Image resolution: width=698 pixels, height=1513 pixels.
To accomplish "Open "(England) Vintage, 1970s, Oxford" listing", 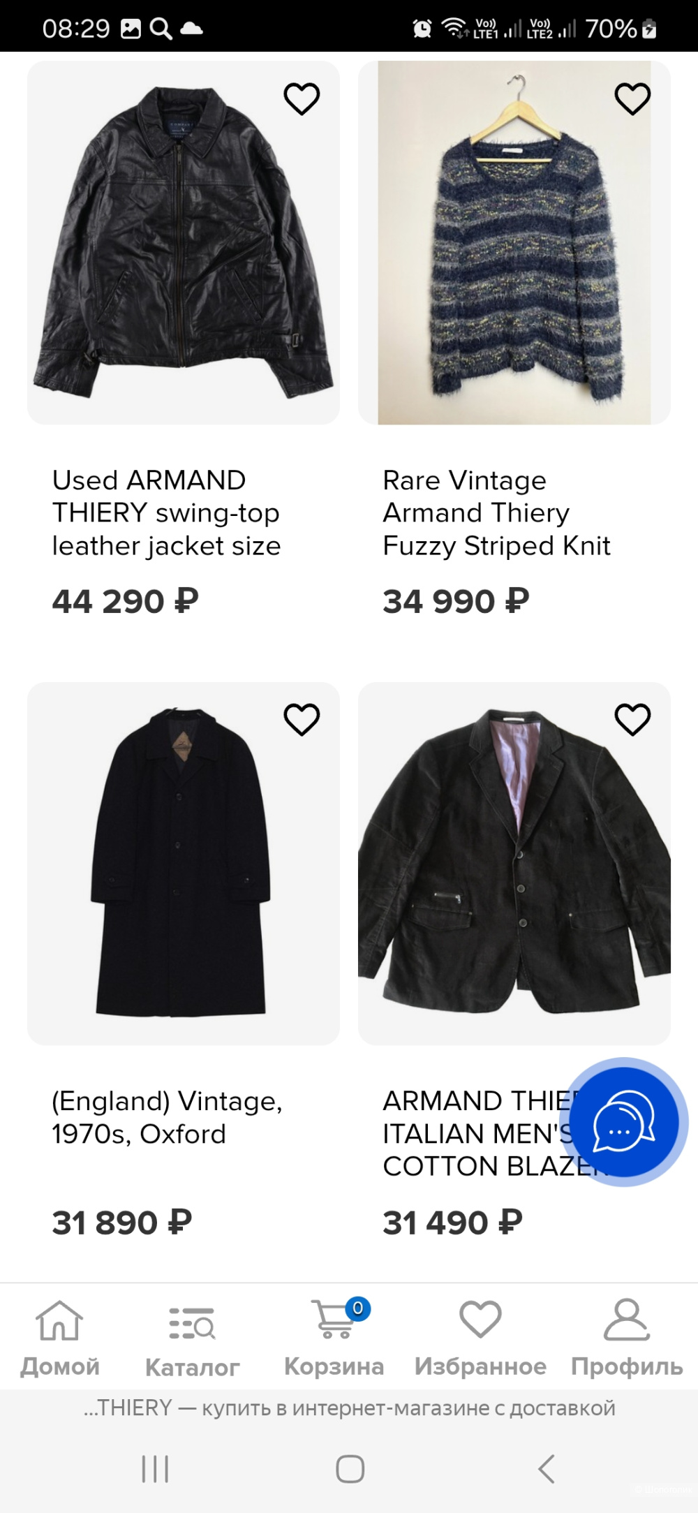I will 166,1117.
